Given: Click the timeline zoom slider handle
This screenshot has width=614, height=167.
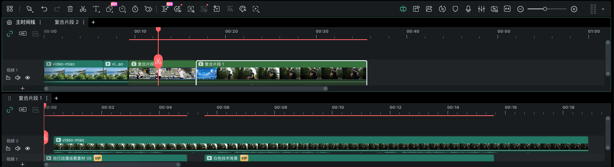Looking at the screenshot, I should click(545, 9).
